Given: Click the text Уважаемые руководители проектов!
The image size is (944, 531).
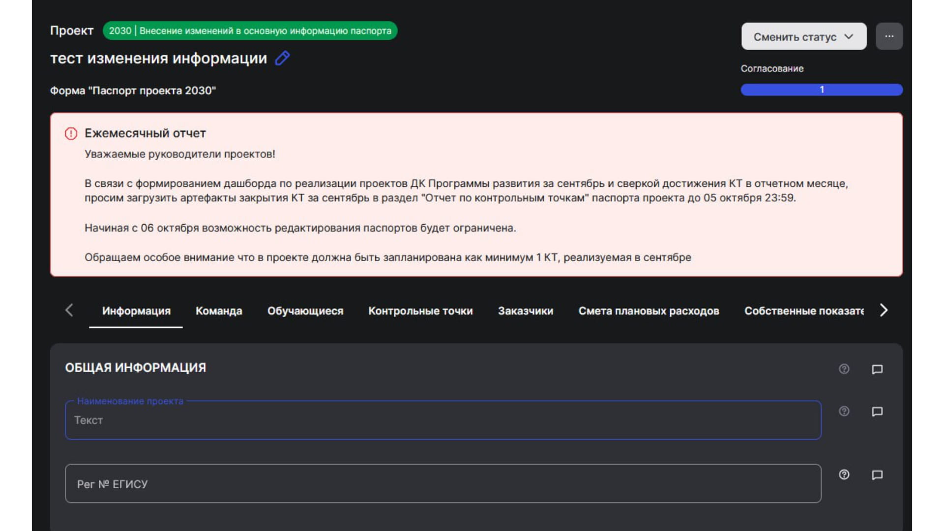Looking at the screenshot, I should coord(180,154).
